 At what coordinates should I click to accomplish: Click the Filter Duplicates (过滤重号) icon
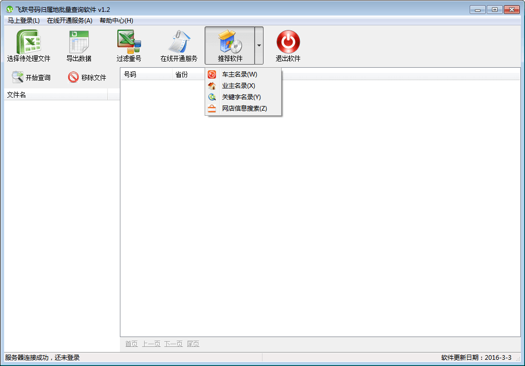(129, 41)
